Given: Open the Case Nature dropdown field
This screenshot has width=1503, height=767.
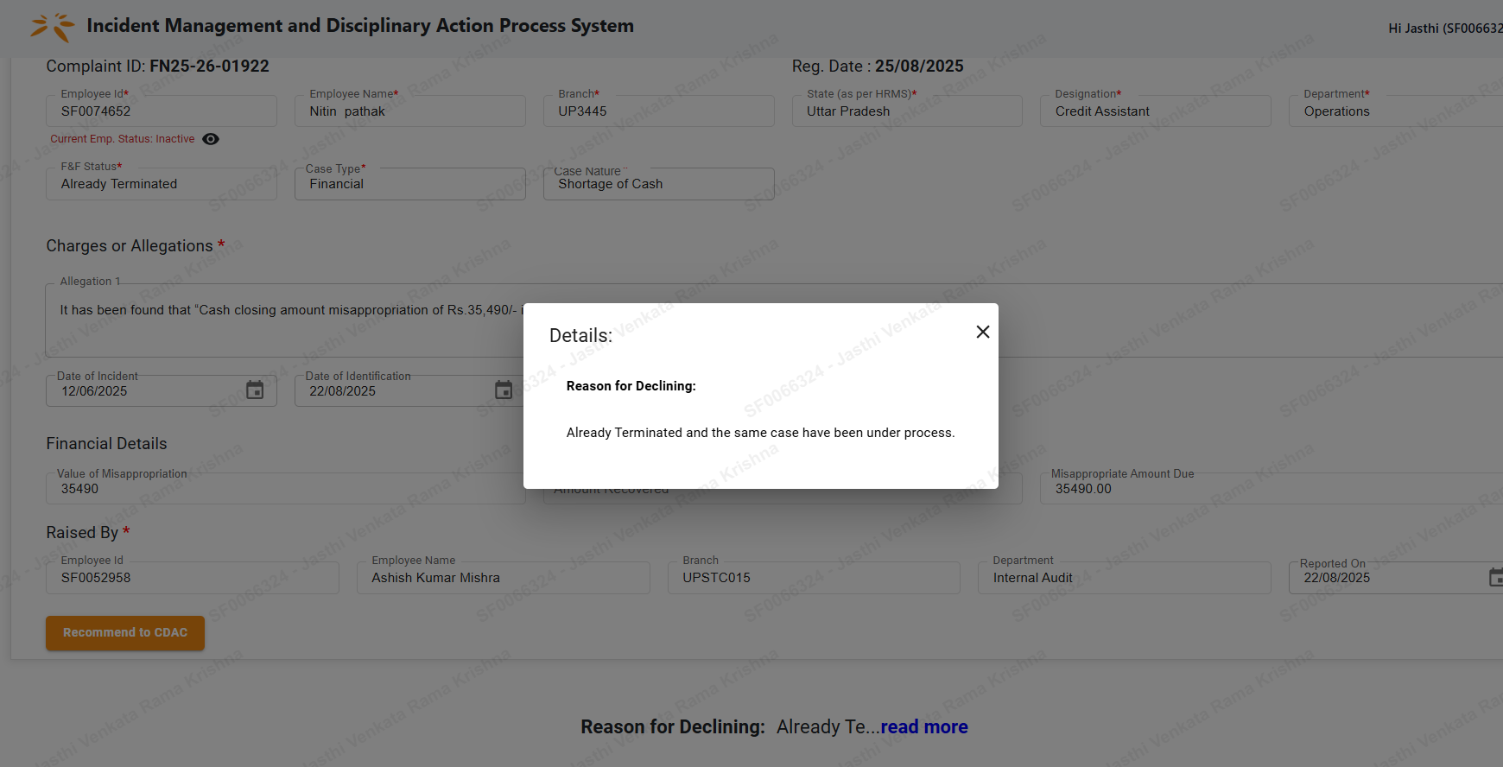Looking at the screenshot, I should pyautogui.click(x=658, y=184).
